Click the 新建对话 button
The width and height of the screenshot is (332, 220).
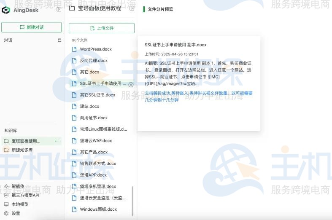(x=32, y=27)
